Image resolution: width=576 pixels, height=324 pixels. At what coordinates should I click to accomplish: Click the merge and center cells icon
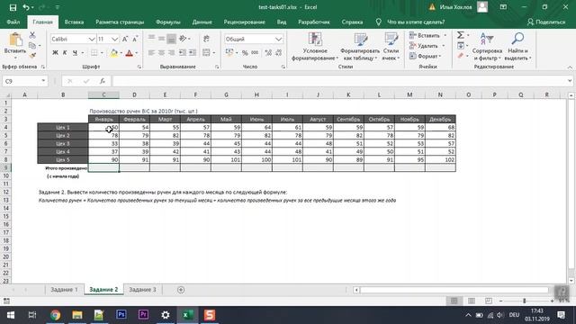(x=206, y=53)
